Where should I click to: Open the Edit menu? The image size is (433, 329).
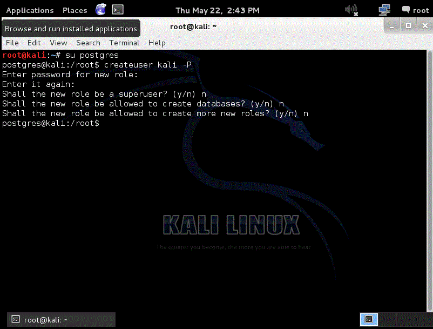(x=34, y=43)
